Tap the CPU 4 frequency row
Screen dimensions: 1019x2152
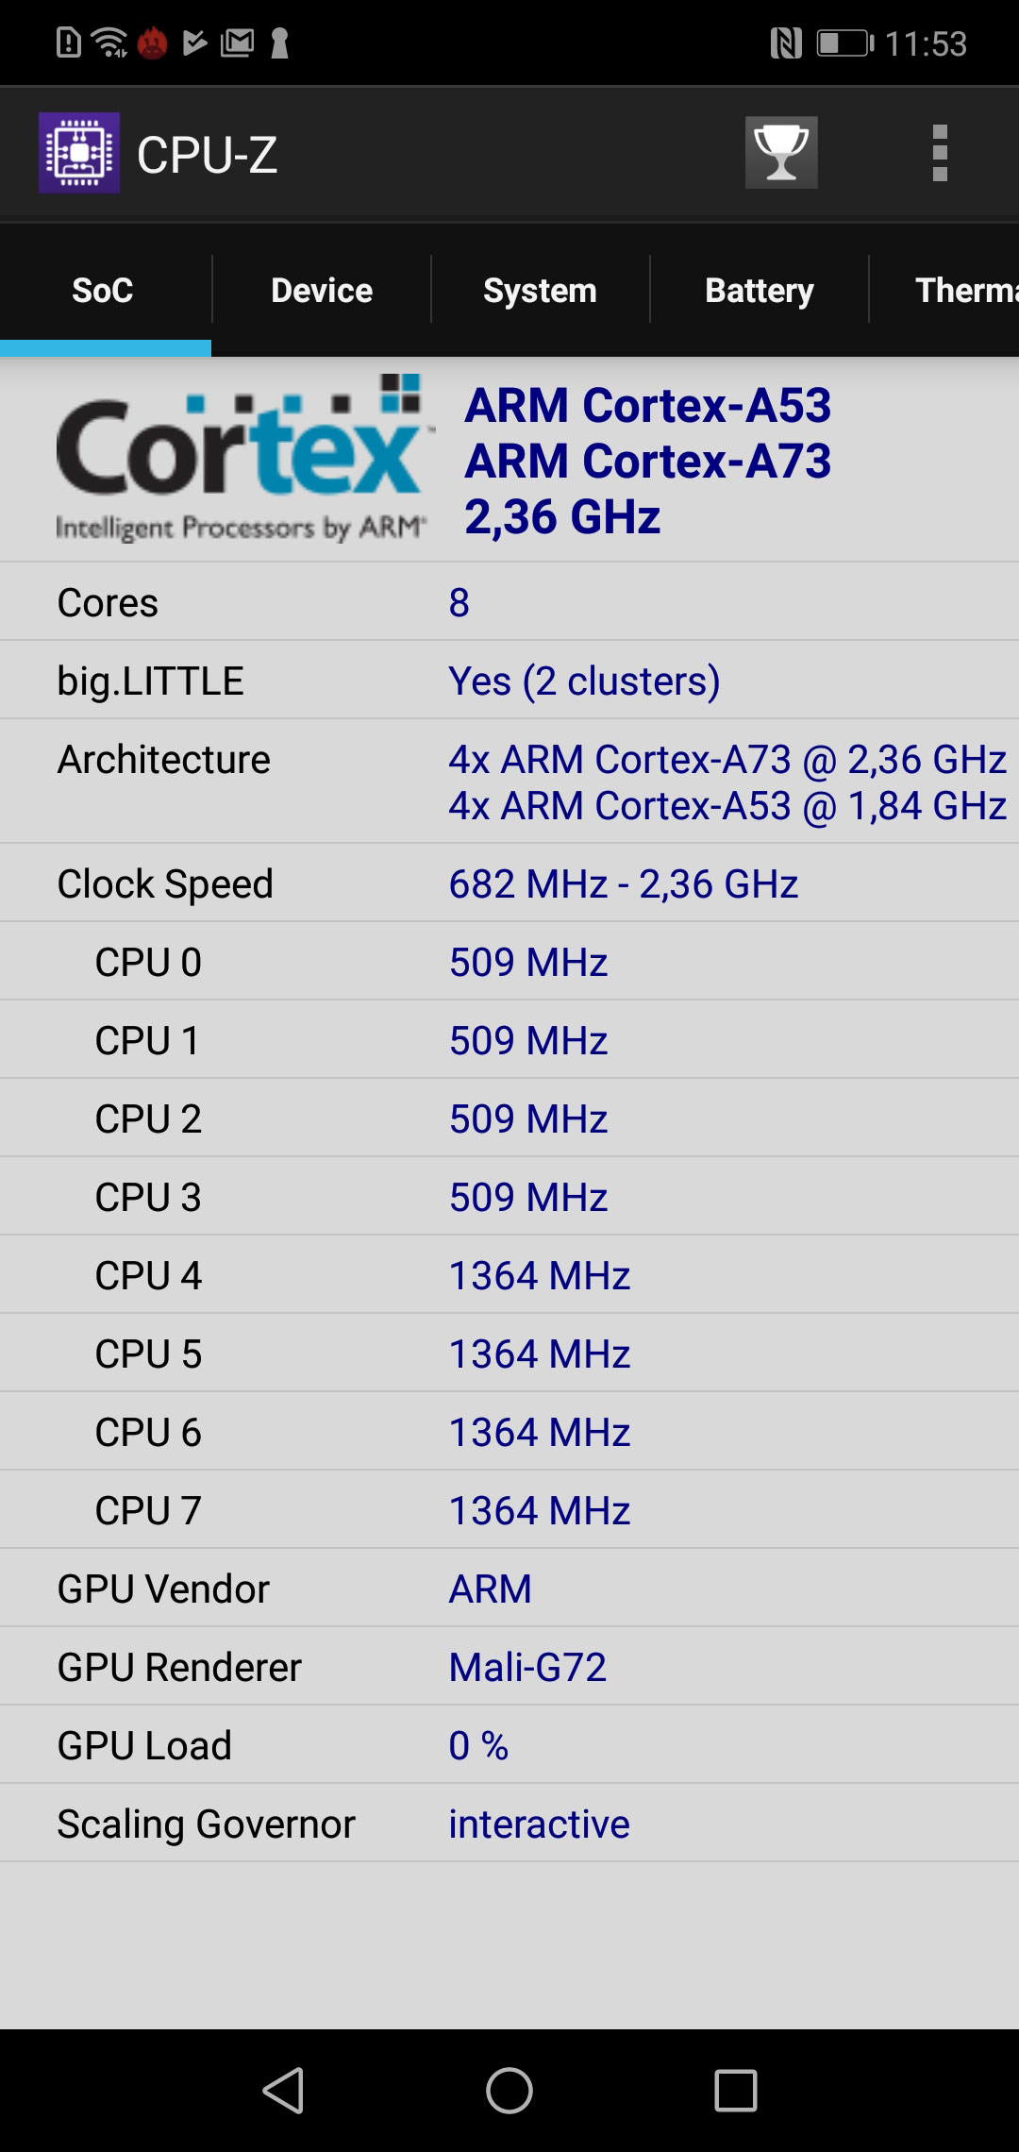coord(509,1275)
